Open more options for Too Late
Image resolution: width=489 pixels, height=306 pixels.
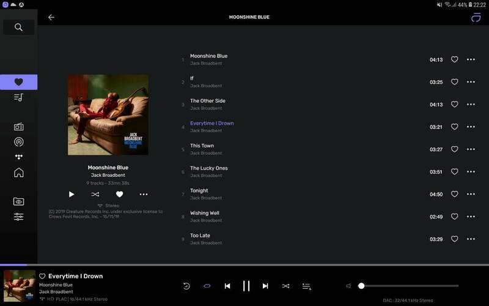tap(471, 239)
